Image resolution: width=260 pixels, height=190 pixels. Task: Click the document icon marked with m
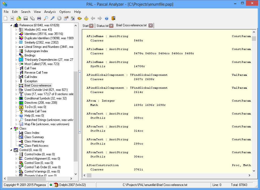pyautogui.click(x=12, y=18)
